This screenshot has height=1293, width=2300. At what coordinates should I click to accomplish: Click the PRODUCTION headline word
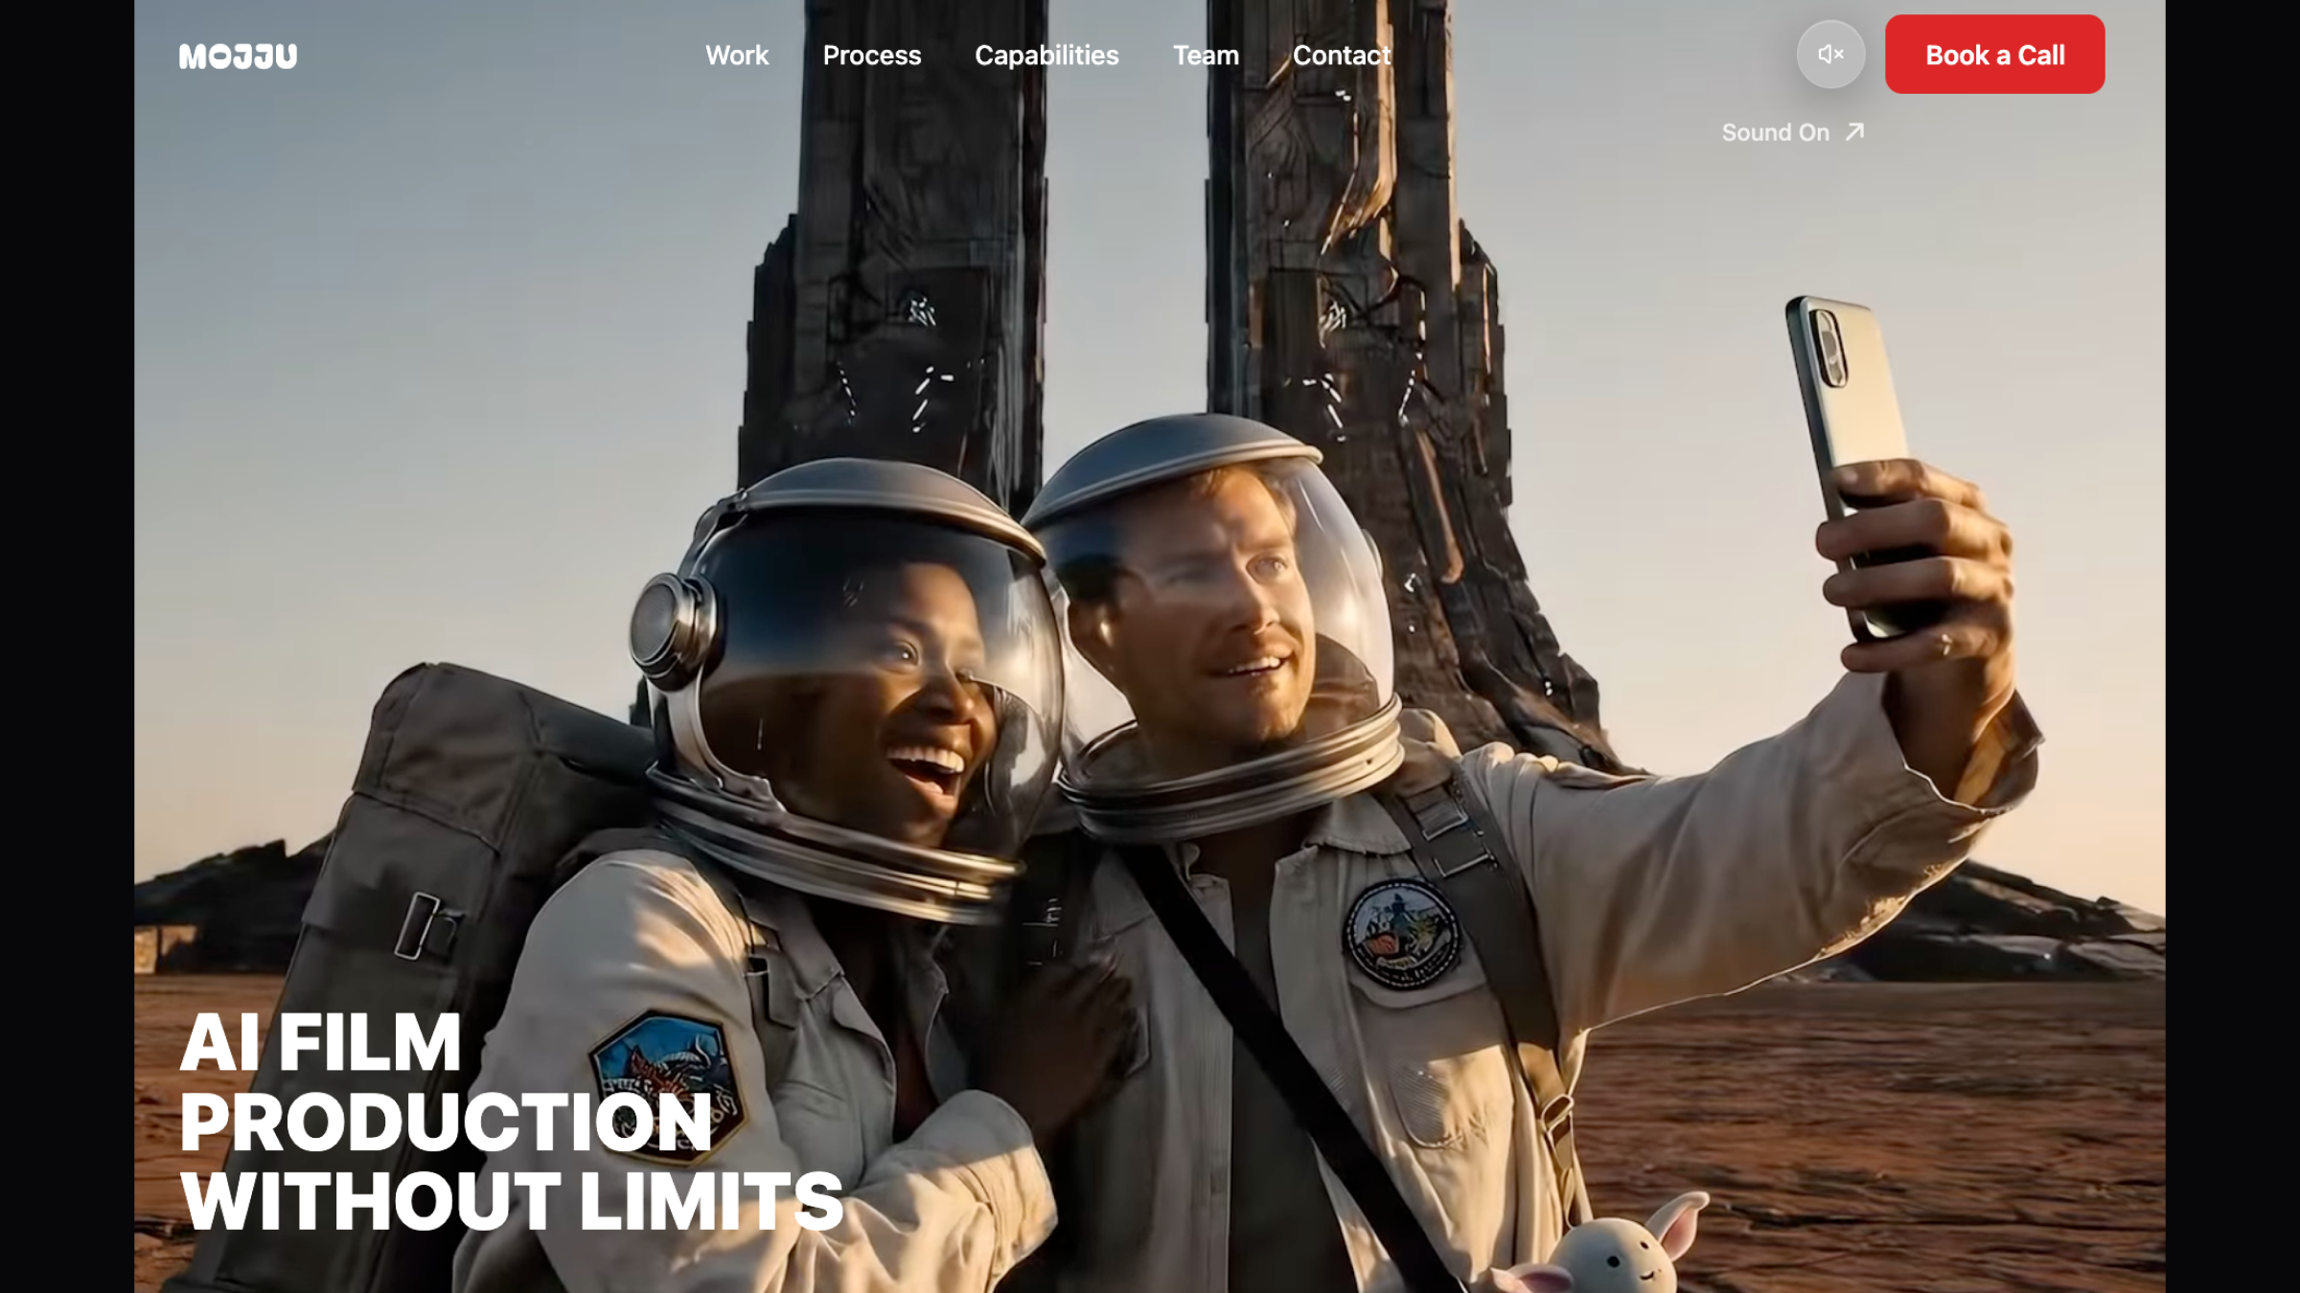point(445,1123)
